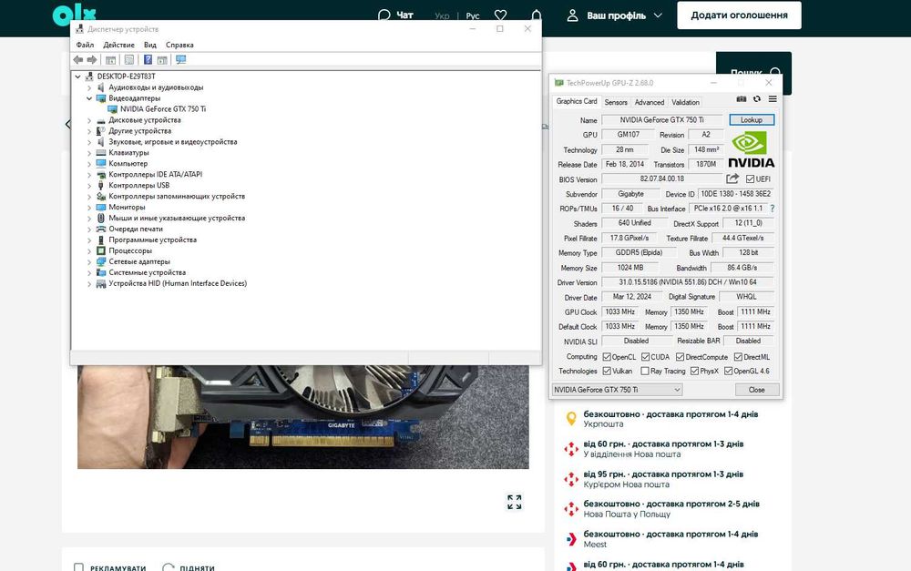This screenshot has height=571, width=911.
Task: Open Ваш профіль dropdown on OLX
Action: (x=615, y=15)
